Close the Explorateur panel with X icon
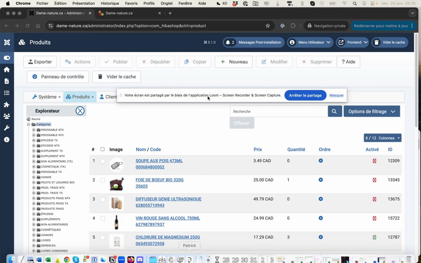 [80, 111]
